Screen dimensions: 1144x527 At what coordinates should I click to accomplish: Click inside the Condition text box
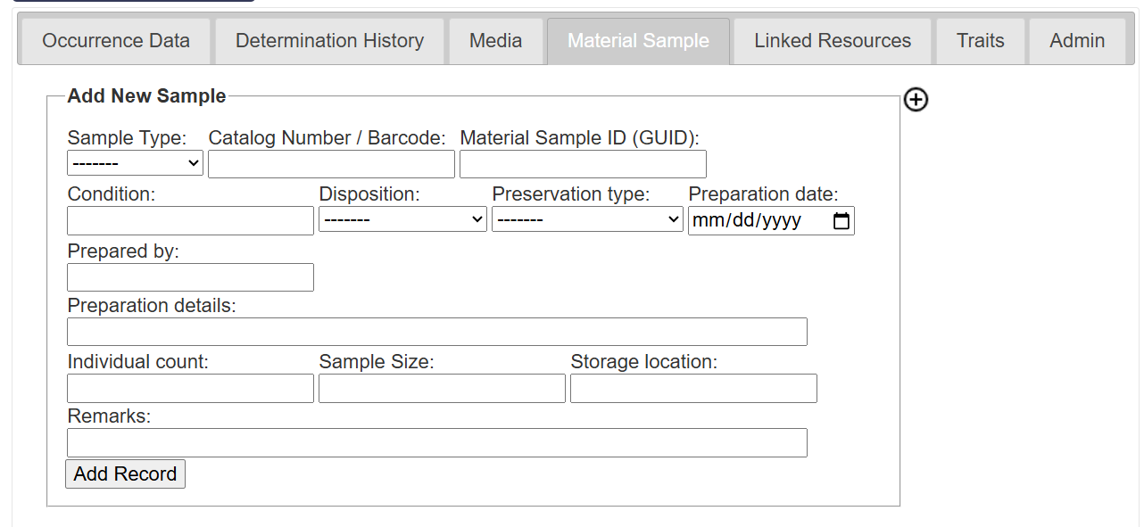(x=190, y=219)
